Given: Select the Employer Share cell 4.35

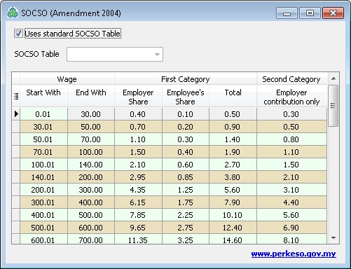Looking at the screenshot, I should [x=138, y=190].
